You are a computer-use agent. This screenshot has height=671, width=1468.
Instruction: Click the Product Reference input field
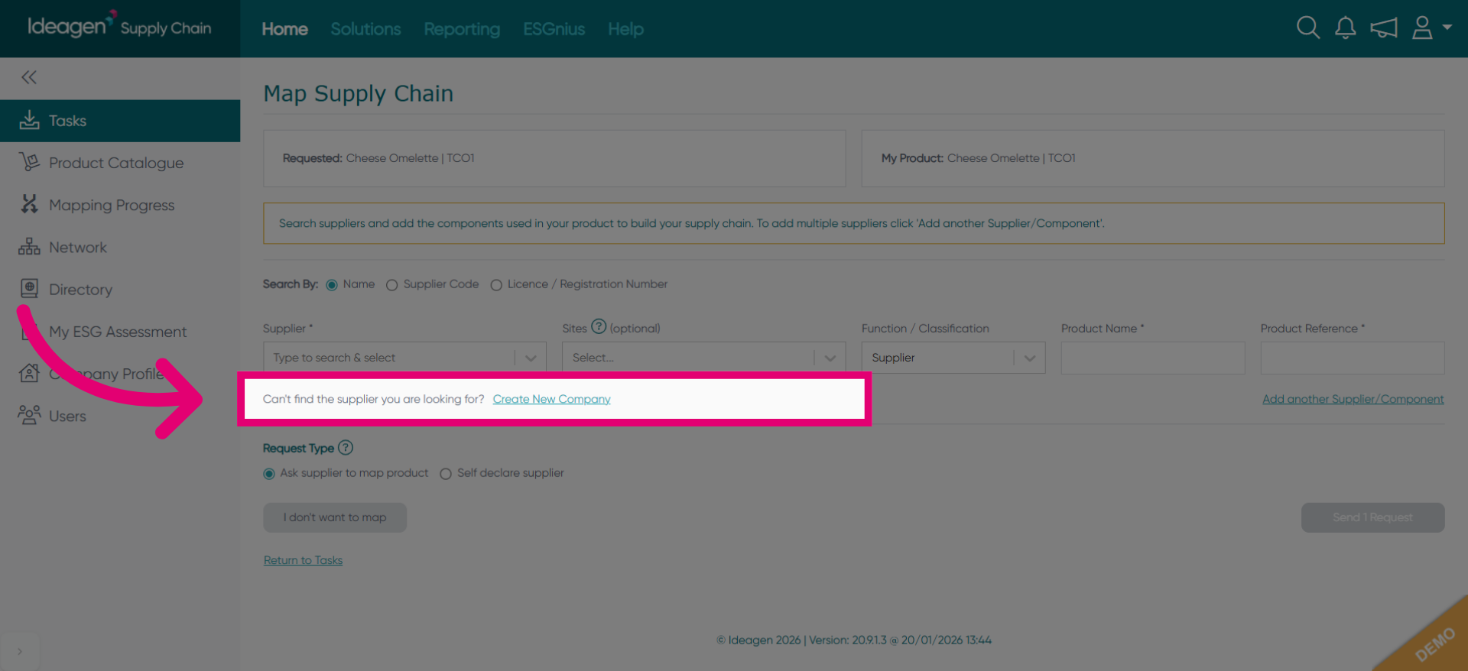(x=1353, y=358)
